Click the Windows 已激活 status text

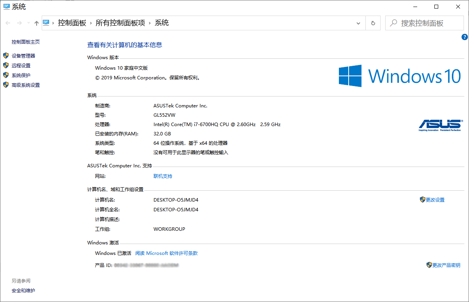(113, 253)
